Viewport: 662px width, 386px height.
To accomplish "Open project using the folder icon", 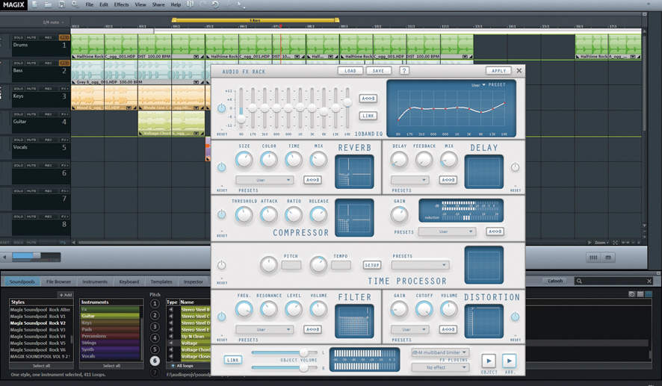I will tap(48, 4).
